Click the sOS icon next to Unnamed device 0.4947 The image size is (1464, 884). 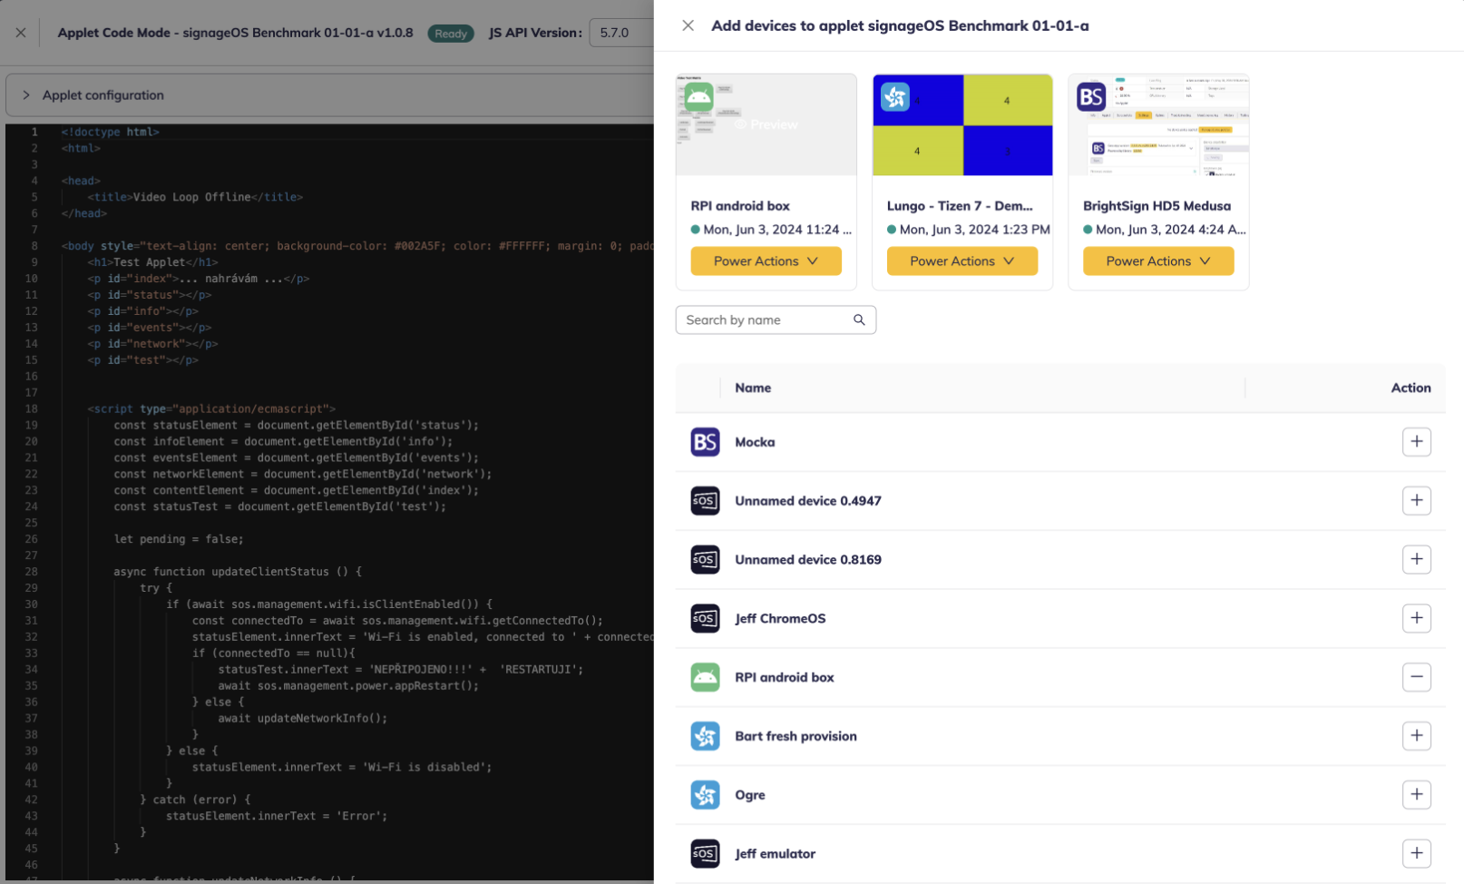(x=705, y=500)
